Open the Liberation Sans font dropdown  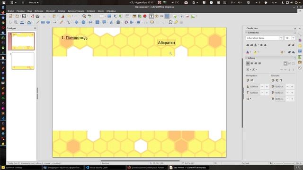(x=281, y=38)
